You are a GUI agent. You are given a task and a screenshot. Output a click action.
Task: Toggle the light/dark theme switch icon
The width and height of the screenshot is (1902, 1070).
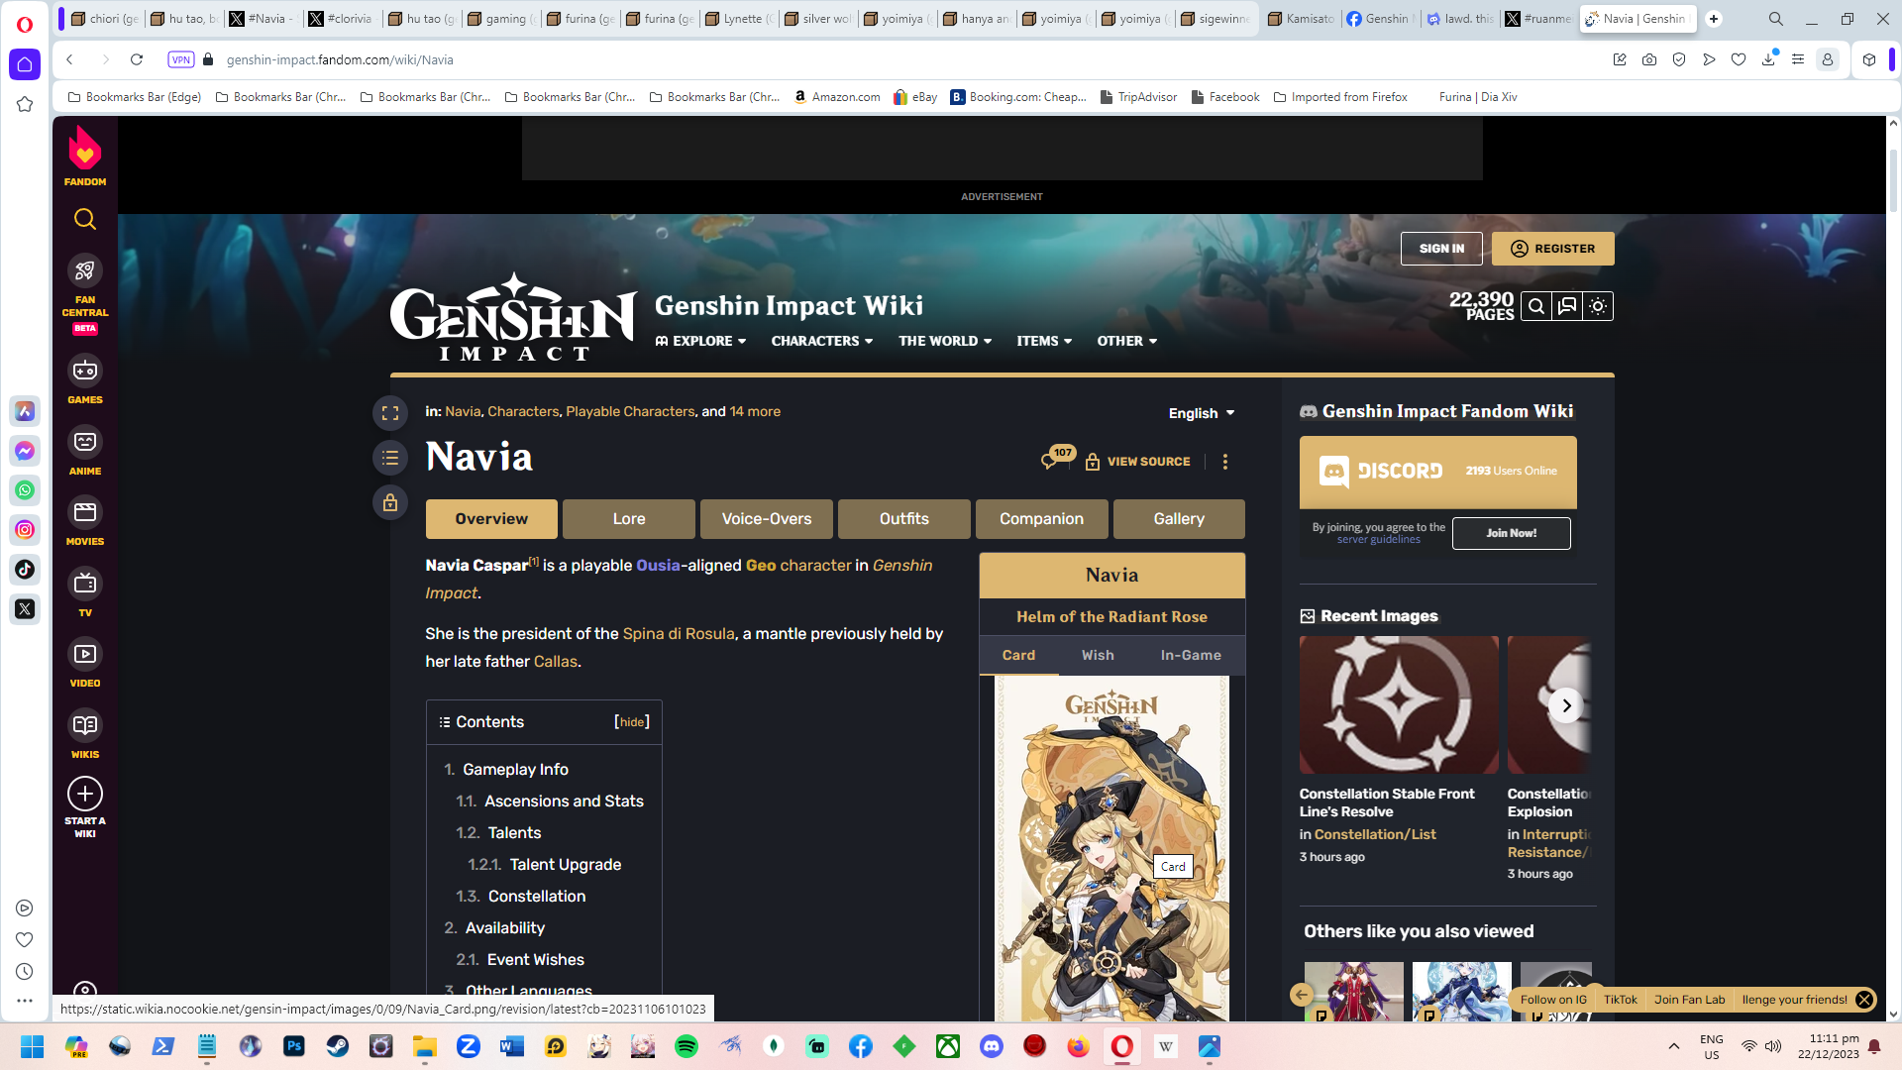pos(1598,307)
